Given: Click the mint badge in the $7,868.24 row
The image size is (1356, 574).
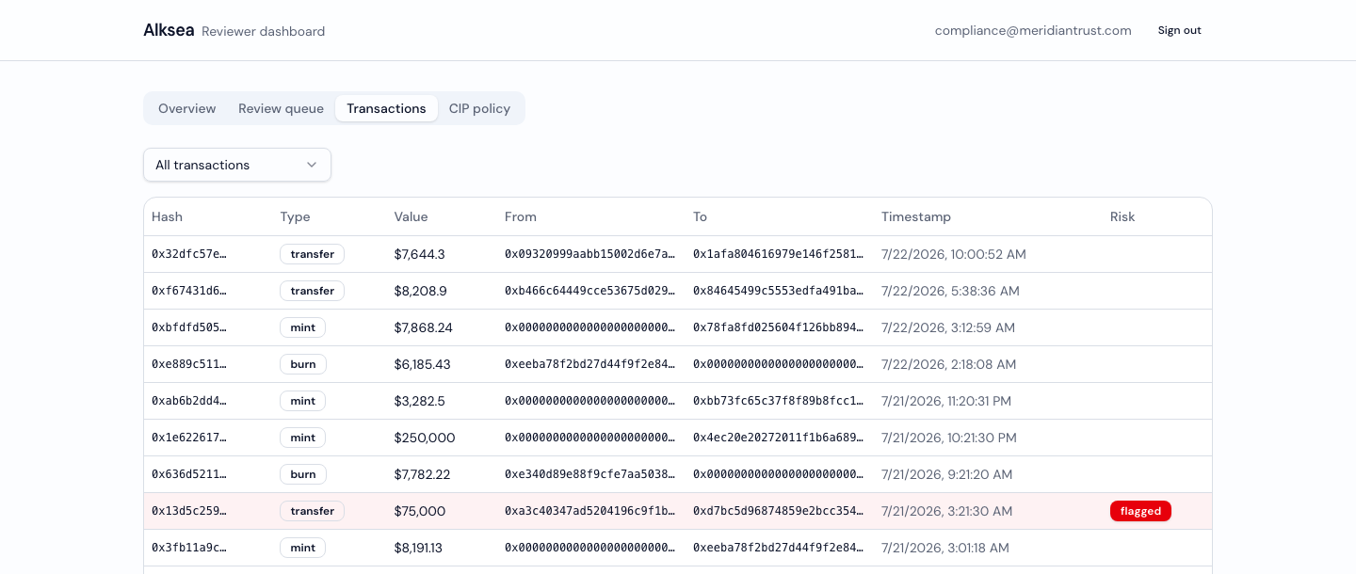Looking at the screenshot, I should 302,327.
